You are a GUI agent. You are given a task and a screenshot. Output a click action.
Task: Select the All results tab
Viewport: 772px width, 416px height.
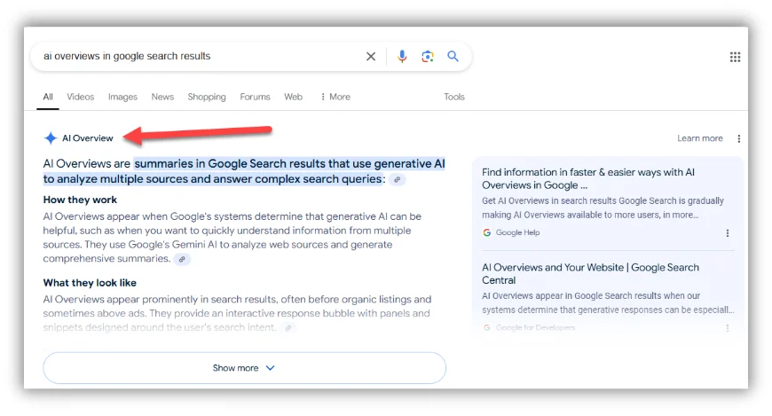coord(48,97)
